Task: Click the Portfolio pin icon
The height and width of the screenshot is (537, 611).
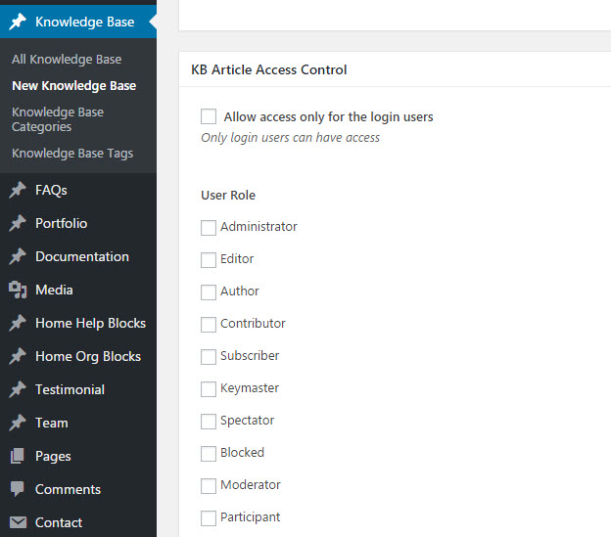Action: coord(17,224)
